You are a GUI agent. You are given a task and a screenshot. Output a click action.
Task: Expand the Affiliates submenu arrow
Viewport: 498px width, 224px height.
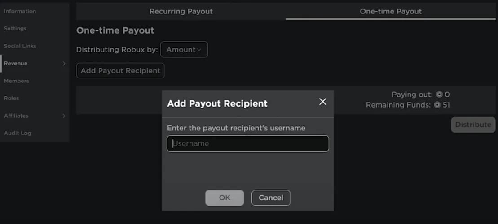[64, 116]
